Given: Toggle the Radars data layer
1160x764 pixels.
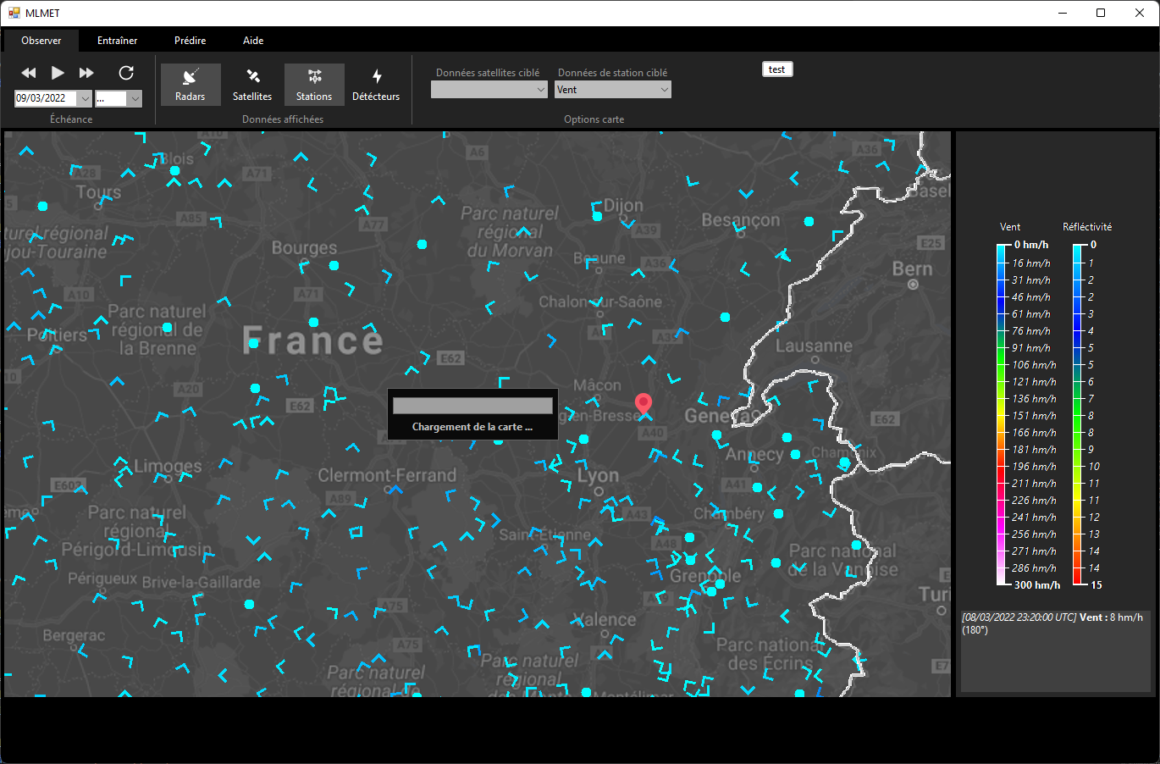Looking at the screenshot, I should pyautogui.click(x=191, y=85).
